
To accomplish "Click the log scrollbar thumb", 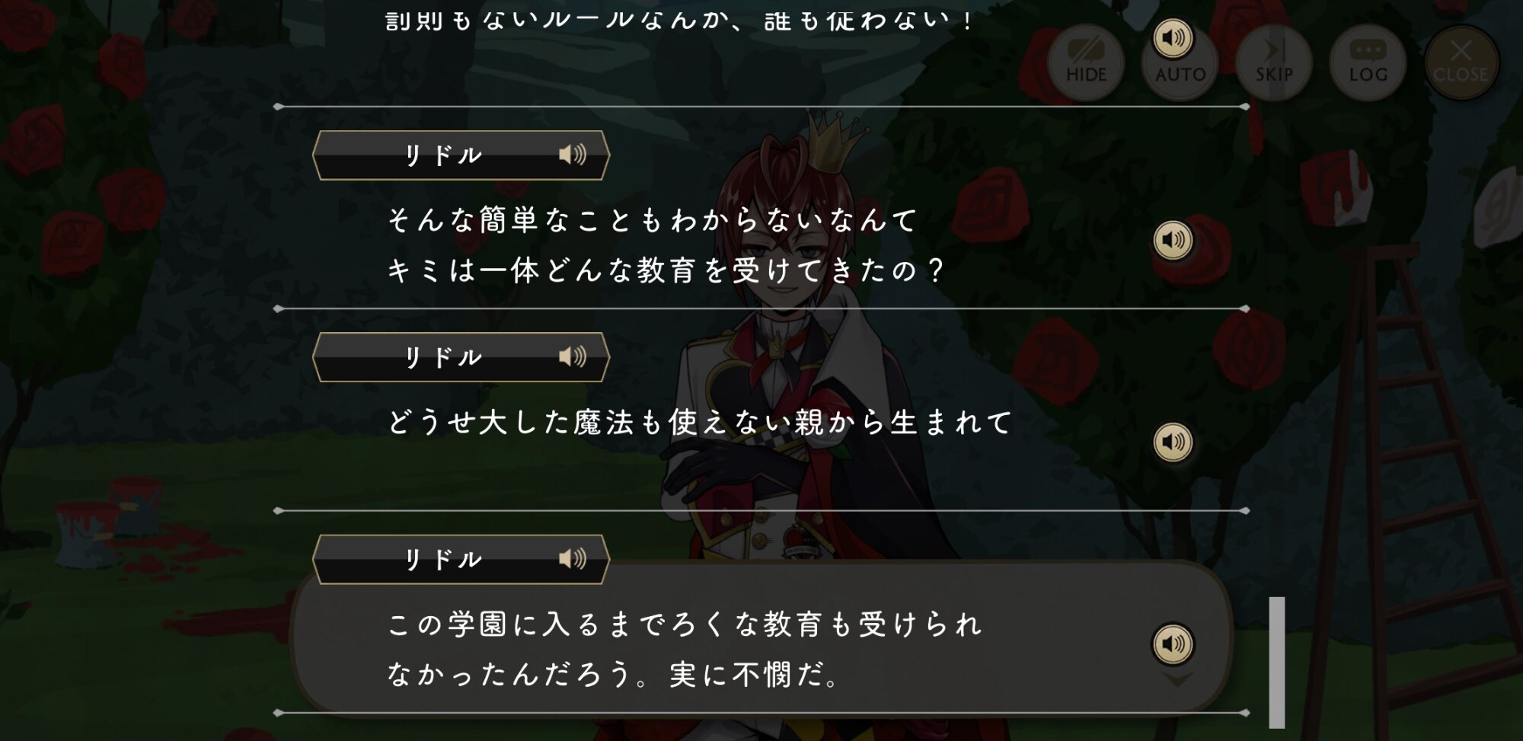I will click(x=1277, y=662).
